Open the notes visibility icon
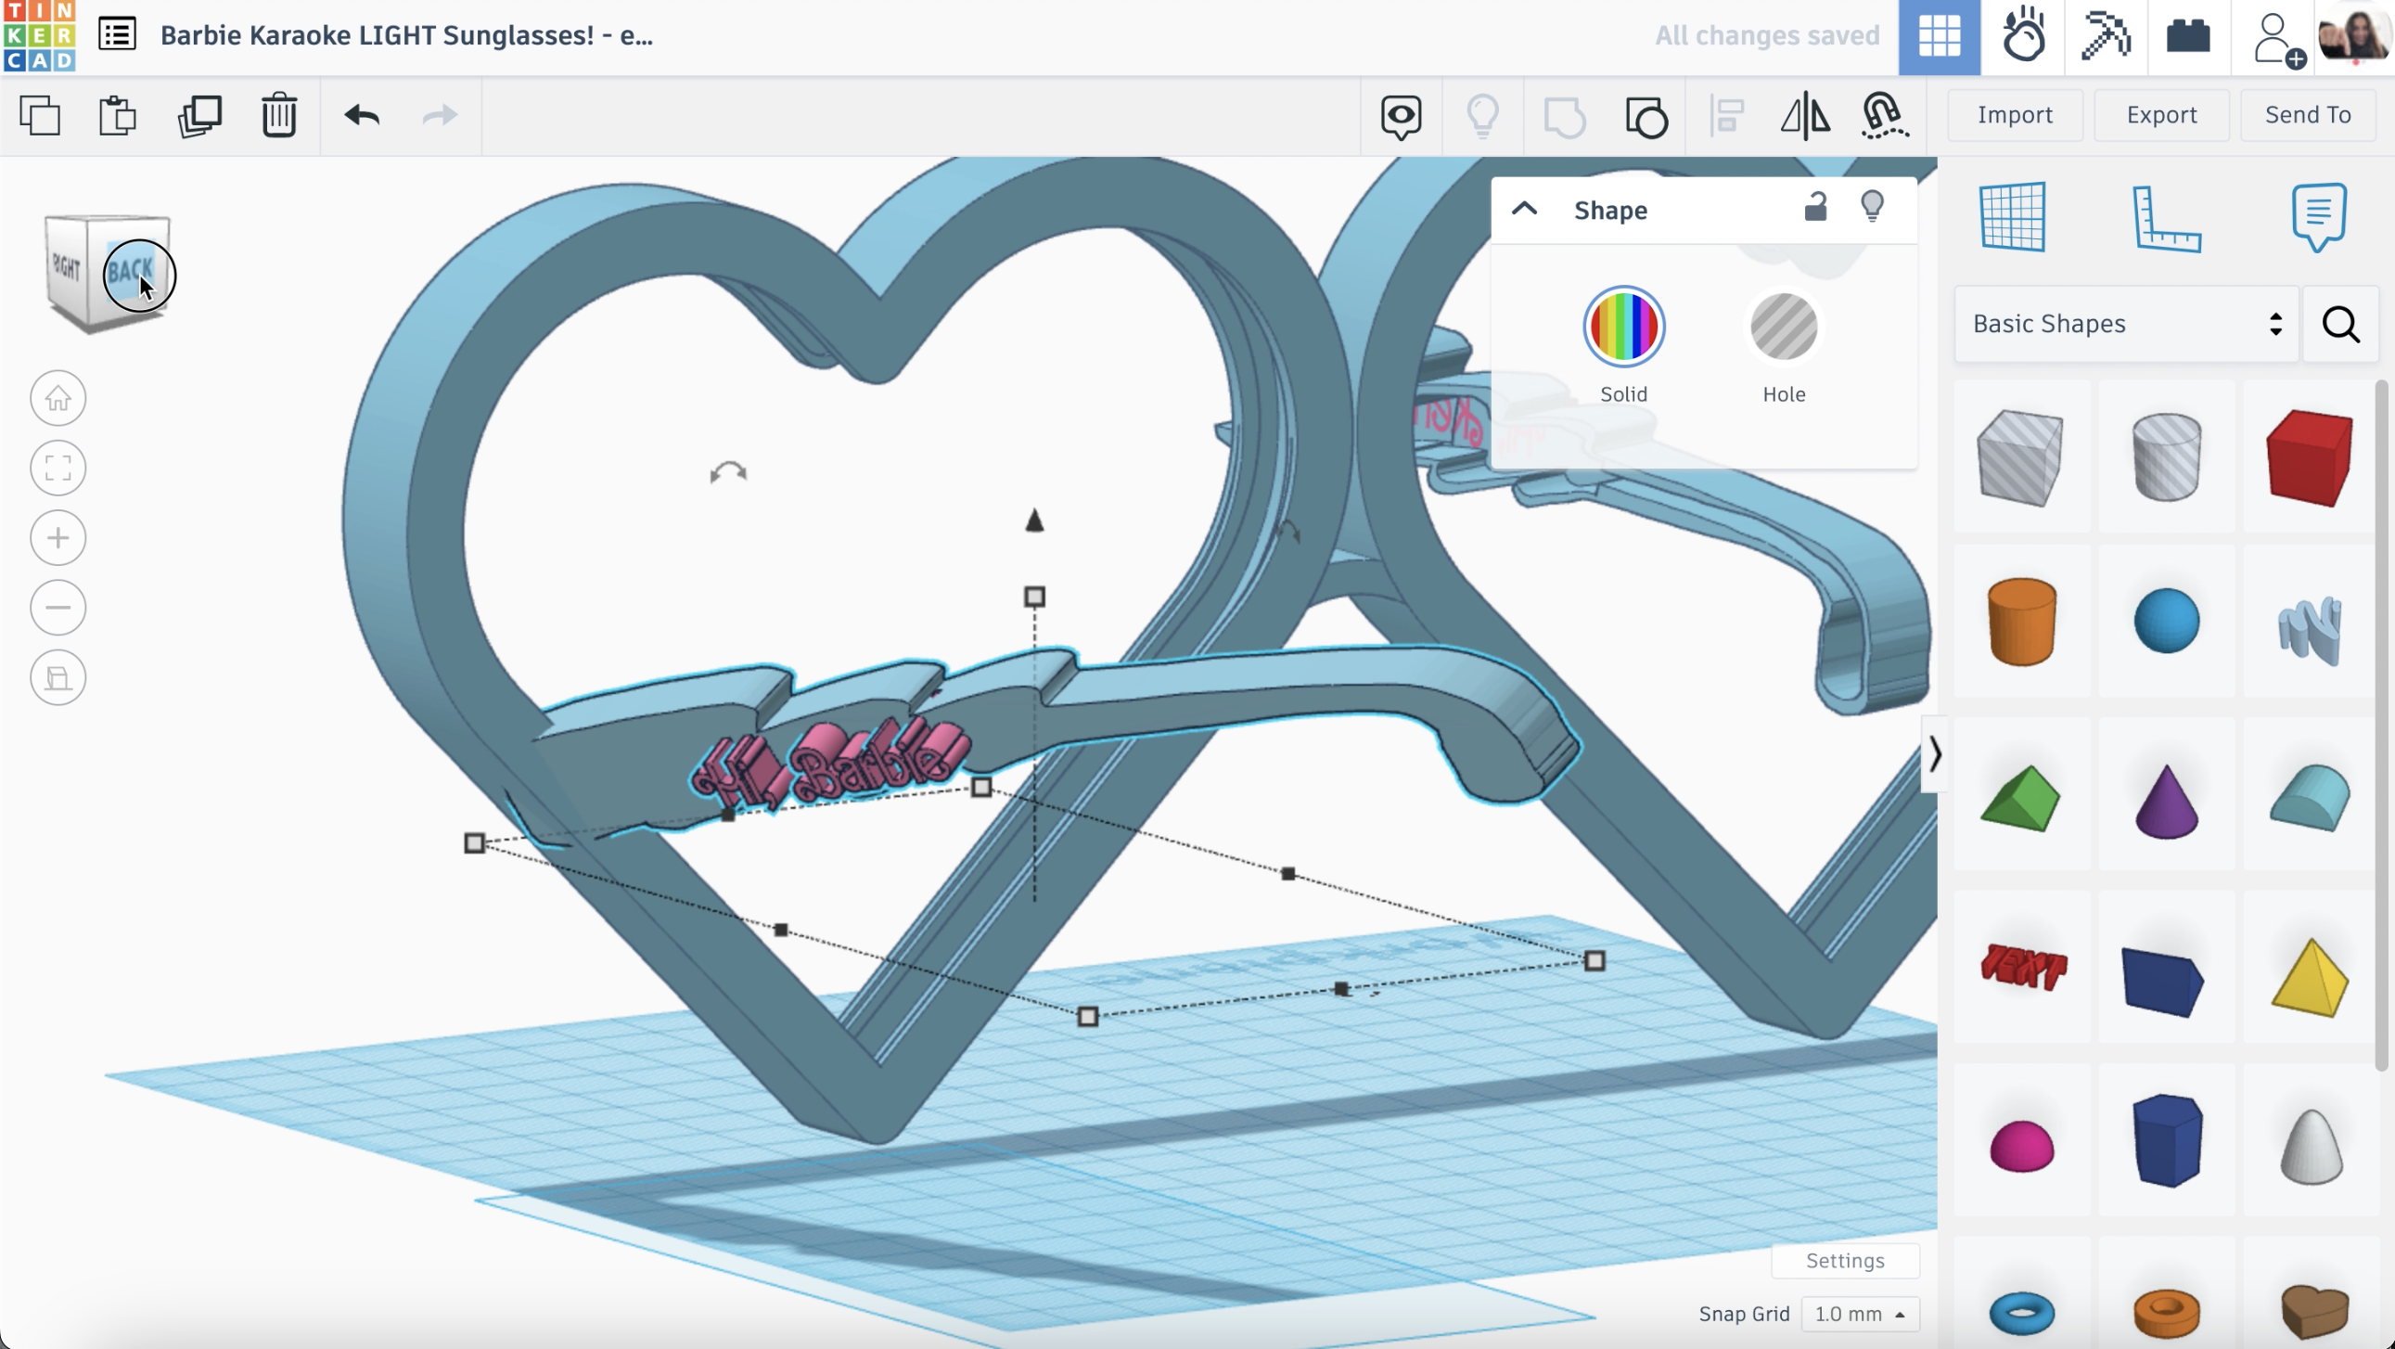This screenshot has height=1349, width=2395. click(1401, 117)
